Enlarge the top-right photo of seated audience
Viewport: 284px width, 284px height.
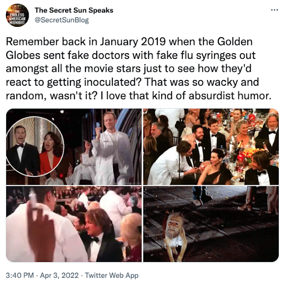pos(211,147)
